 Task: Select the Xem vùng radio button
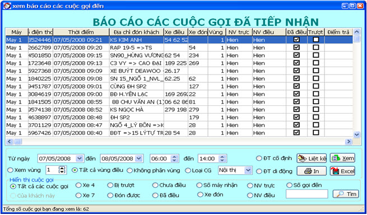pos(10,170)
